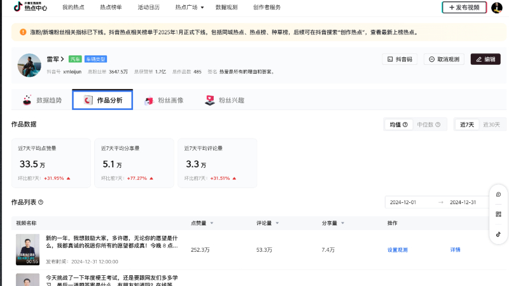Click the 7.4万 shares value
This screenshot has height=286, width=509.
[328, 250]
